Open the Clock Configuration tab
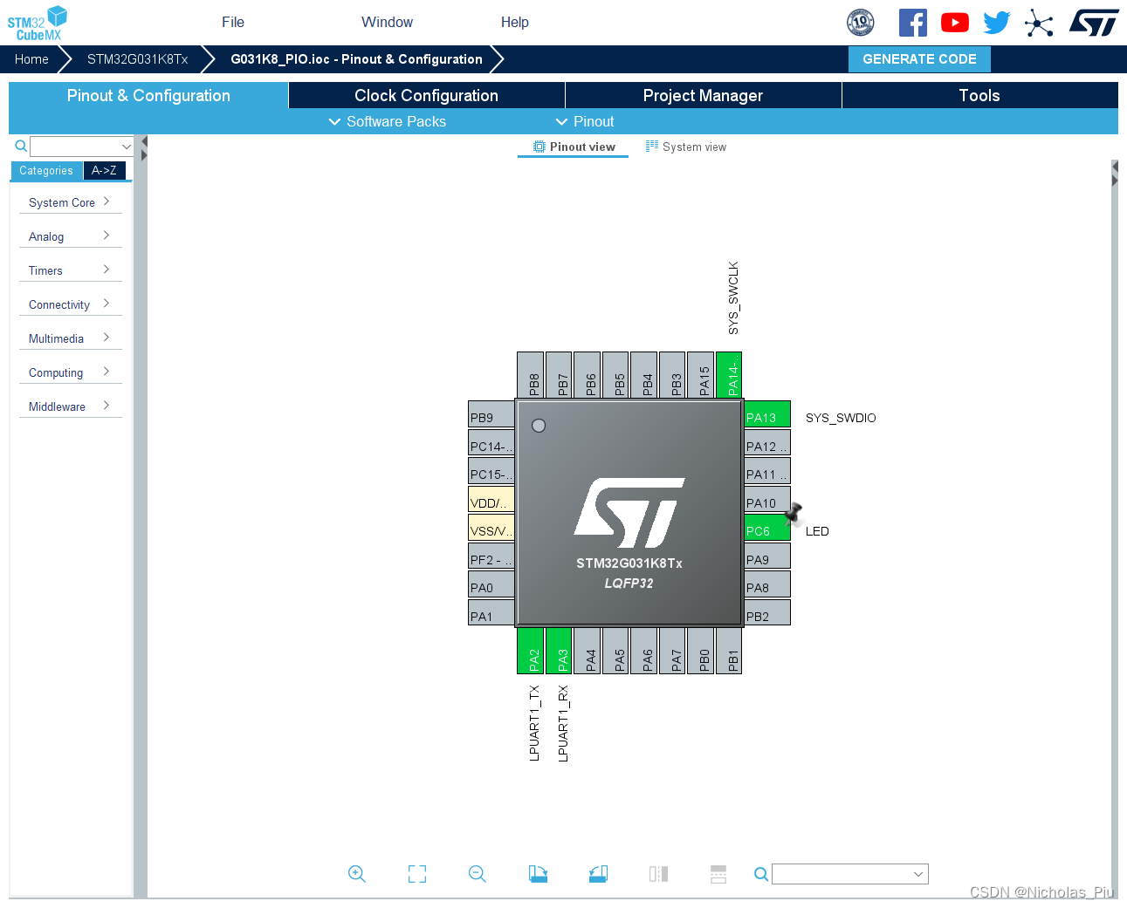Viewport: 1127px width, 908px height. tap(426, 96)
